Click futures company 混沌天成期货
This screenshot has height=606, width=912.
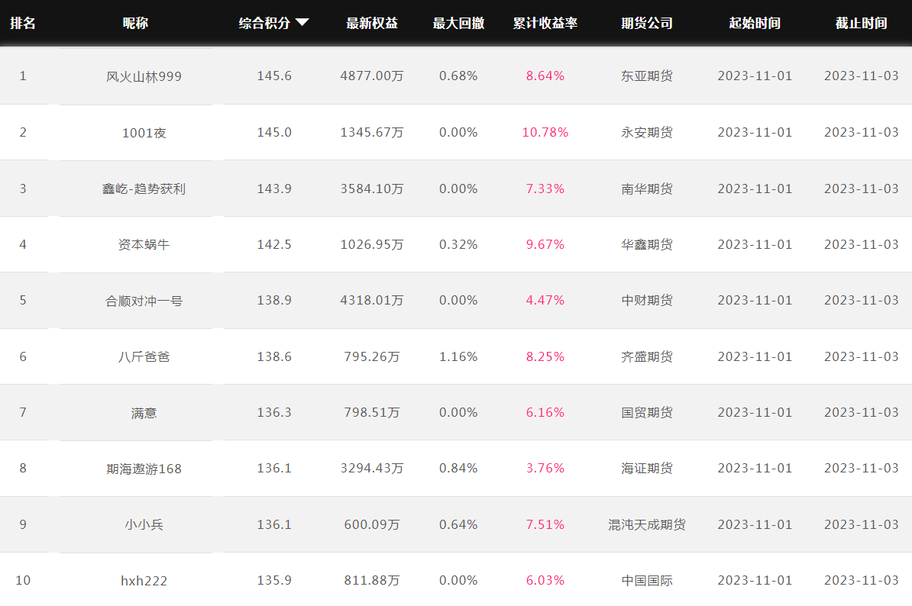click(x=647, y=524)
